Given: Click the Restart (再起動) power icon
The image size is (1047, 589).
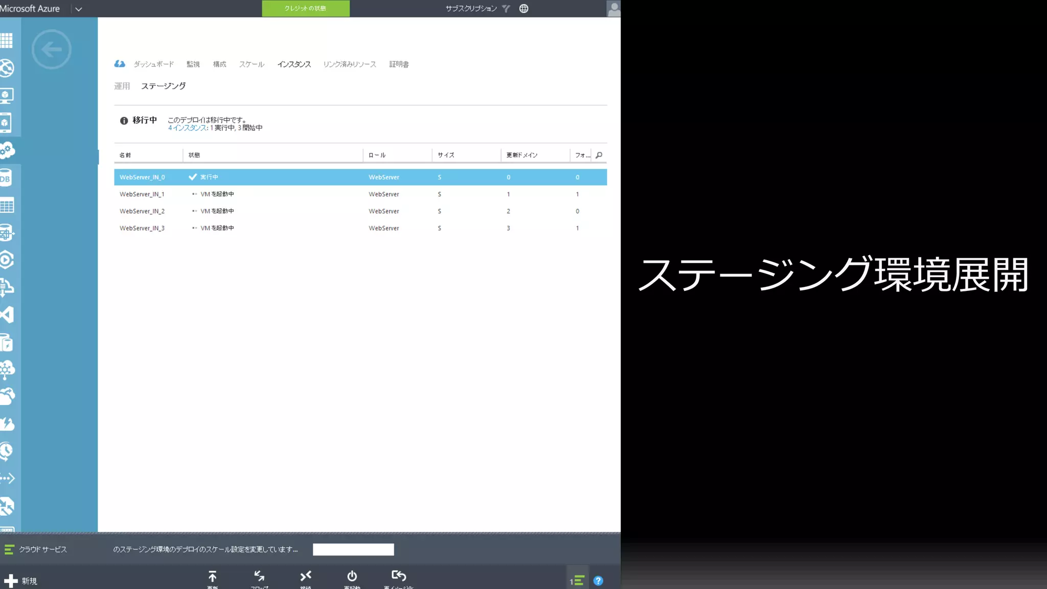Looking at the screenshot, I should pyautogui.click(x=352, y=577).
